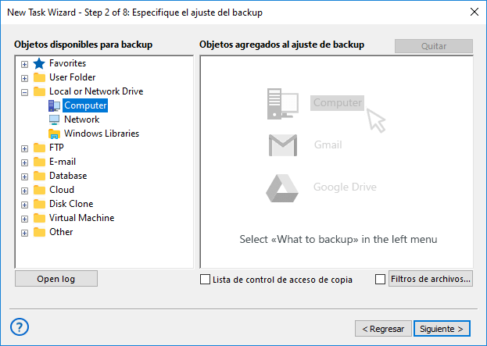This screenshot has height=346, width=487.
Task: Enable Lista de control de acceso checkbox
Action: point(206,279)
